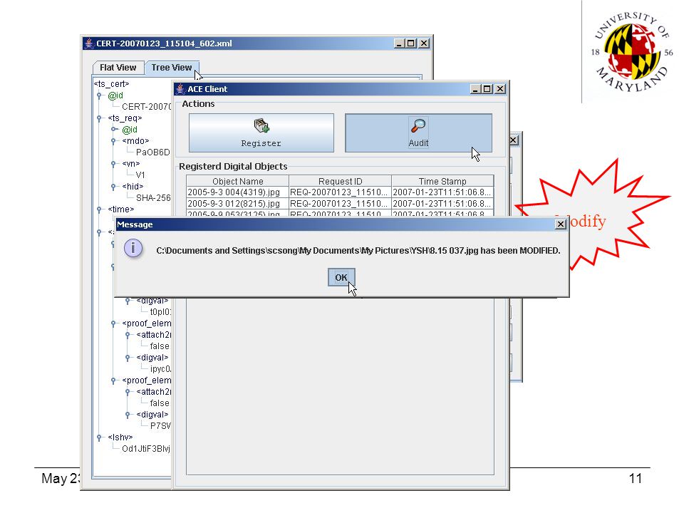
Task: Select the PaOB6D value under mdo
Action: [152, 152]
